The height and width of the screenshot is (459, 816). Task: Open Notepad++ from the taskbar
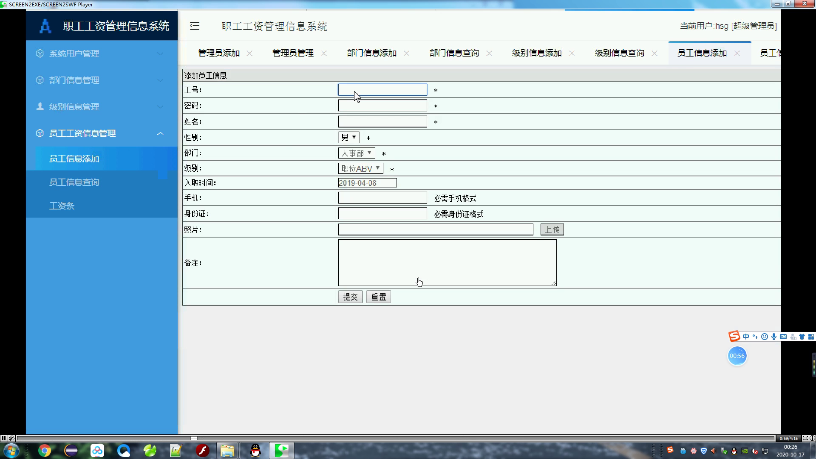[x=176, y=450]
